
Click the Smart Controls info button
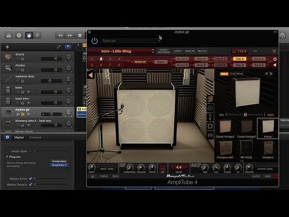click(7, 137)
